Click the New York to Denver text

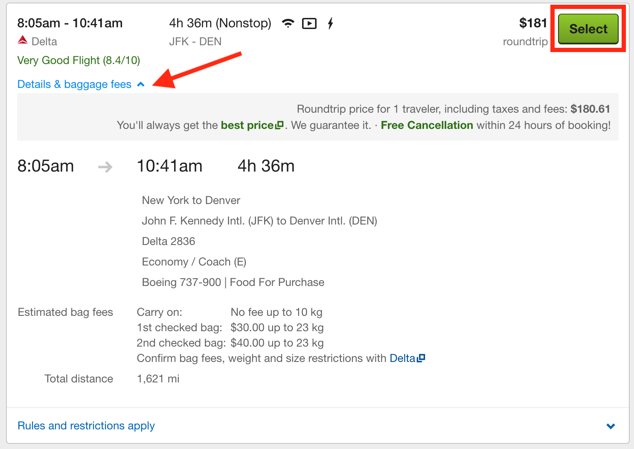pos(191,201)
